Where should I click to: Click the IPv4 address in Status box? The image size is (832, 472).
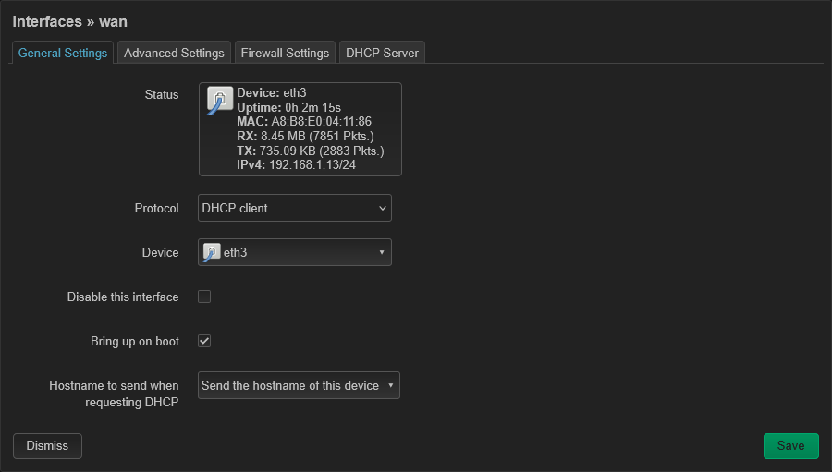point(312,165)
